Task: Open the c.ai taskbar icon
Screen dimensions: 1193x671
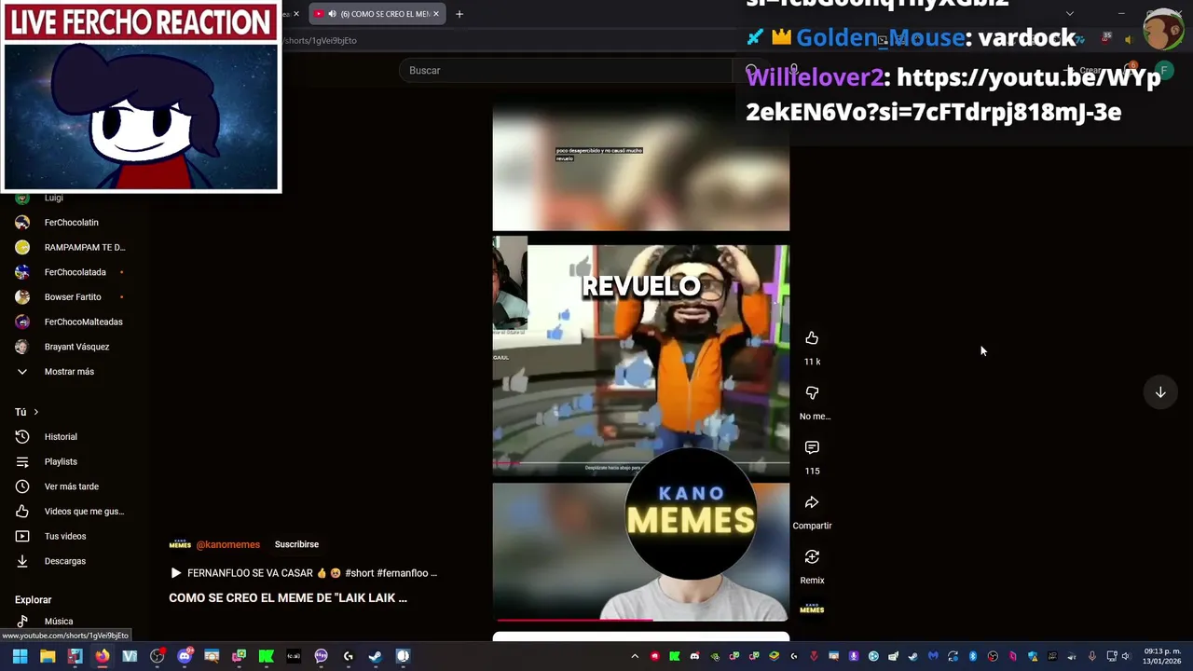Action: tap(294, 656)
